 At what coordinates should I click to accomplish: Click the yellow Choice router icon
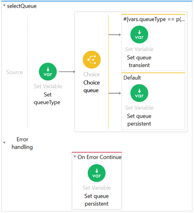click(92, 59)
